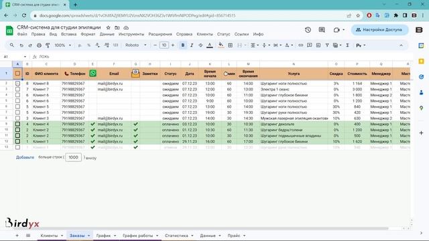Increase the font size with plus

tap(173, 46)
